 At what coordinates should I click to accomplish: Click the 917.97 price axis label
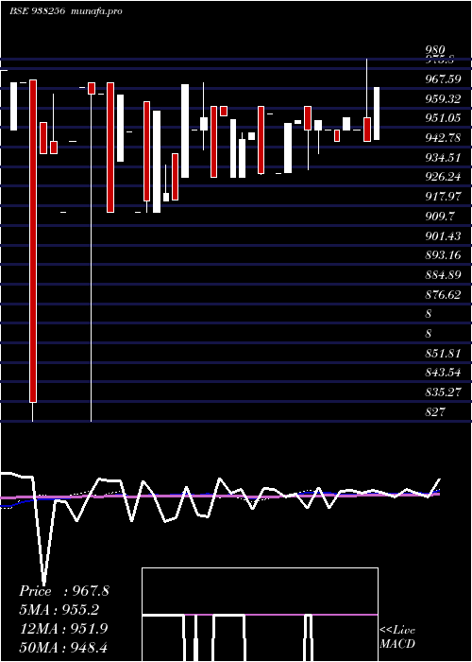click(443, 197)
